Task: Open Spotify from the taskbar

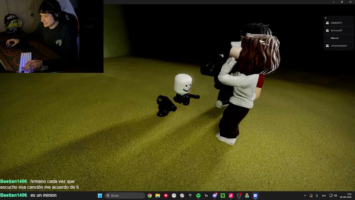Action: 198,196
